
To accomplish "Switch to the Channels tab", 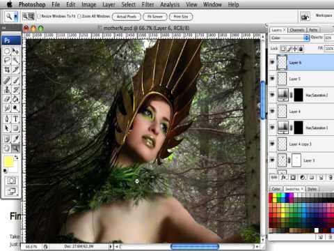I will point(297,30).
